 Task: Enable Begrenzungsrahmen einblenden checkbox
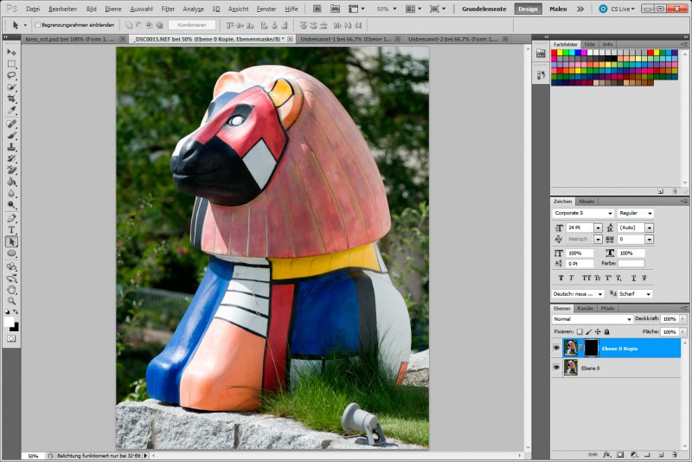tap(37, 25)
